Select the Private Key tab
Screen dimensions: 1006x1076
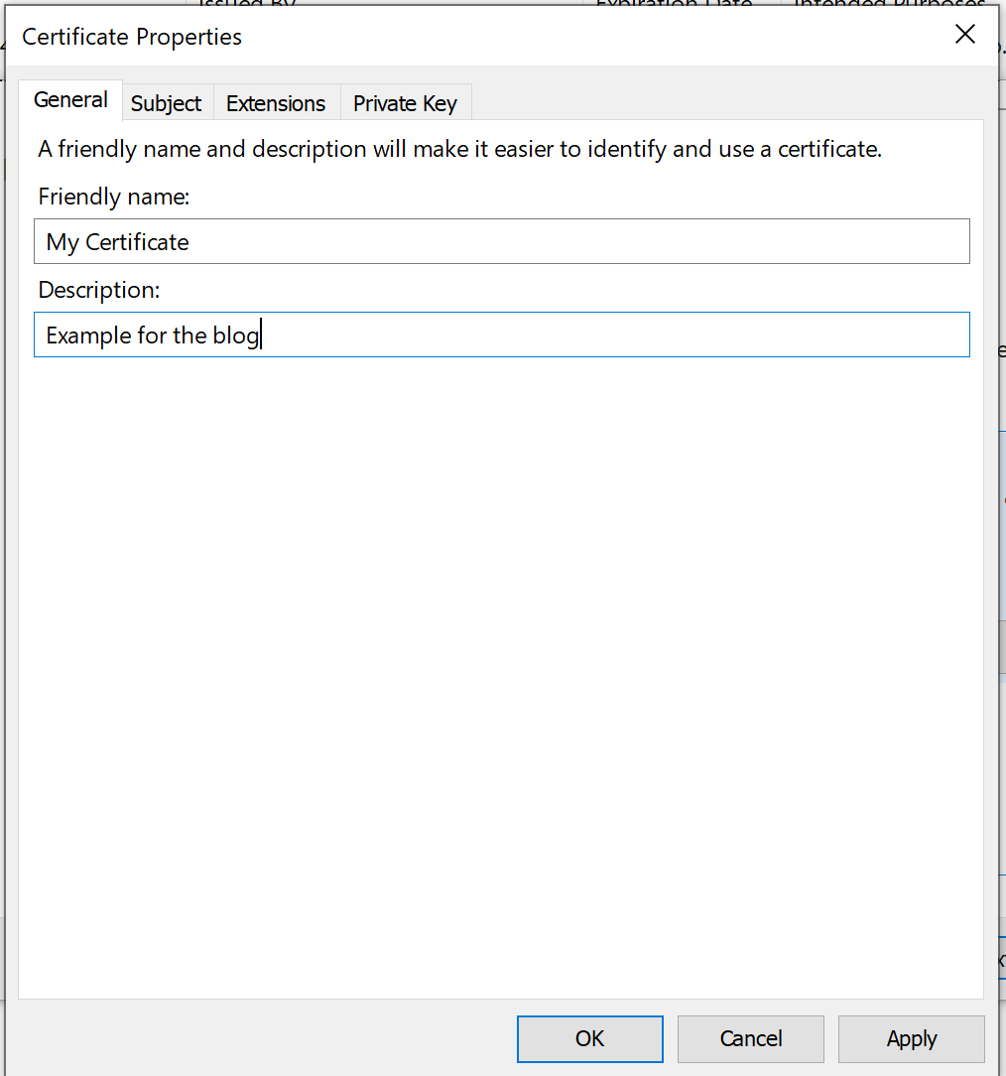(405, 102)
